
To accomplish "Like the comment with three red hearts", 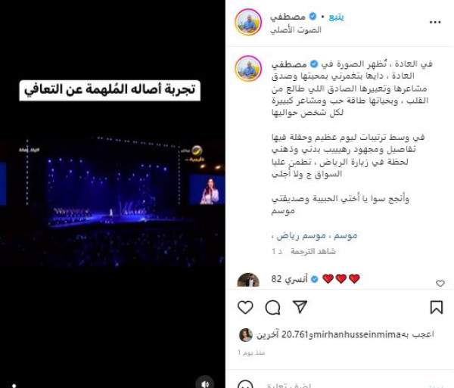I will click(440, 284).
